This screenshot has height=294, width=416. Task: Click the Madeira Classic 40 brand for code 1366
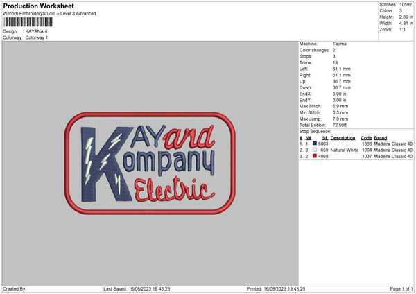click(x=393, y=144)
